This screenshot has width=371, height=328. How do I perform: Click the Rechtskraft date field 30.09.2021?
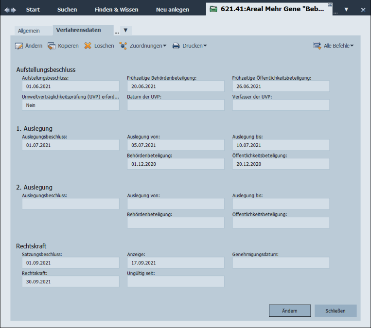71,282
